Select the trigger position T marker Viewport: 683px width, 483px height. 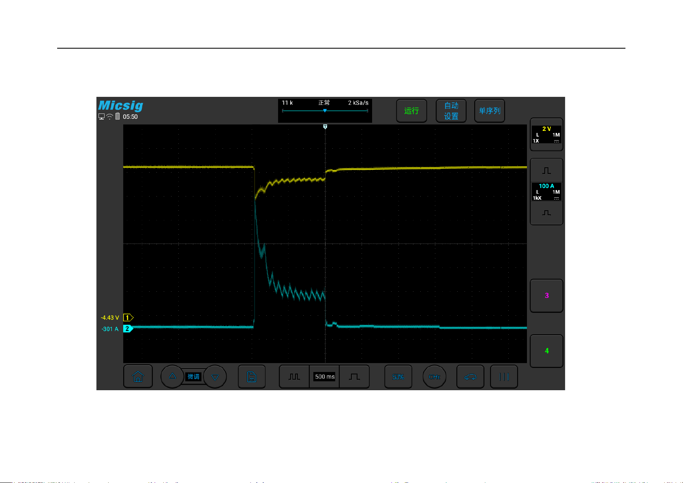(x=325, y=127)
